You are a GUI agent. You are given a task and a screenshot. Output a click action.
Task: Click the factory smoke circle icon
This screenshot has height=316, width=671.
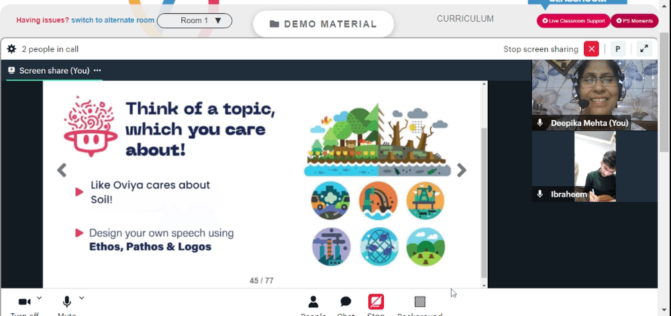pyautogui.click(x=331, y=247)
